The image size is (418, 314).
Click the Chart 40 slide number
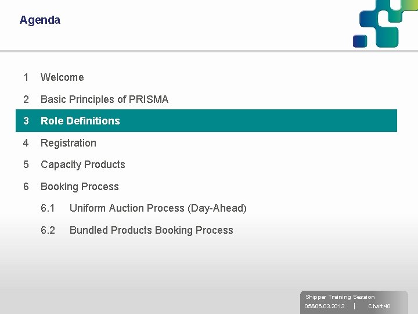379,306
